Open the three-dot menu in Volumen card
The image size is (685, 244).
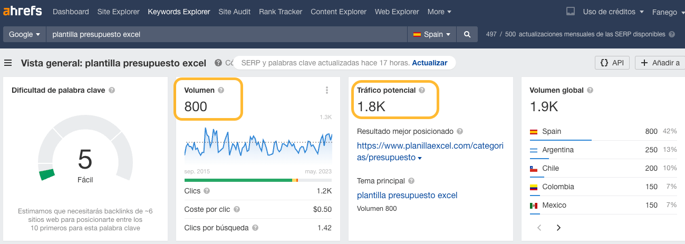point(327,90)
